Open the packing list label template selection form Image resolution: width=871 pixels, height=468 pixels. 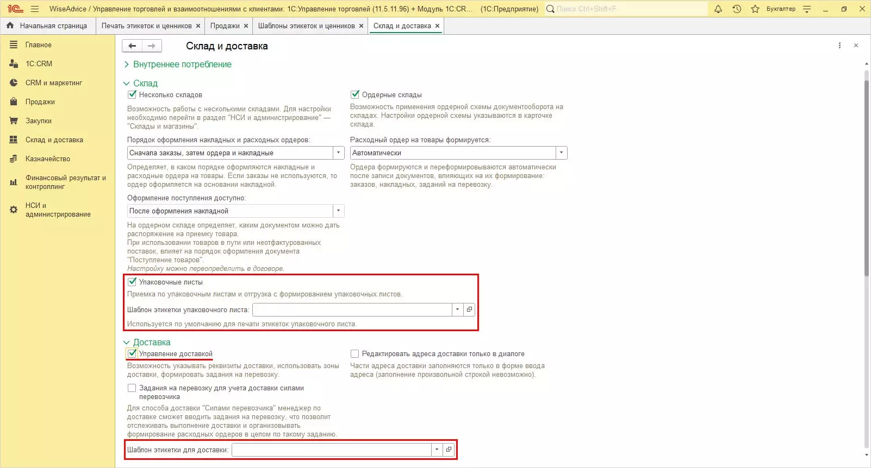click(x=469, y=309)
